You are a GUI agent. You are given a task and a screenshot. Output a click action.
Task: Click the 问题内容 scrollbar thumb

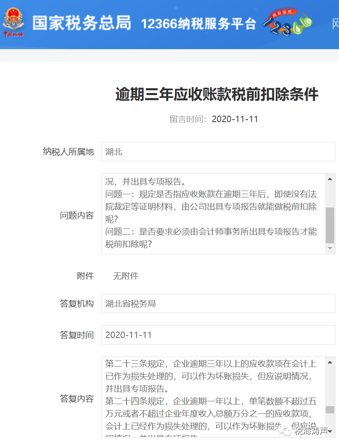pyautogui.click(x=330, y=225)
